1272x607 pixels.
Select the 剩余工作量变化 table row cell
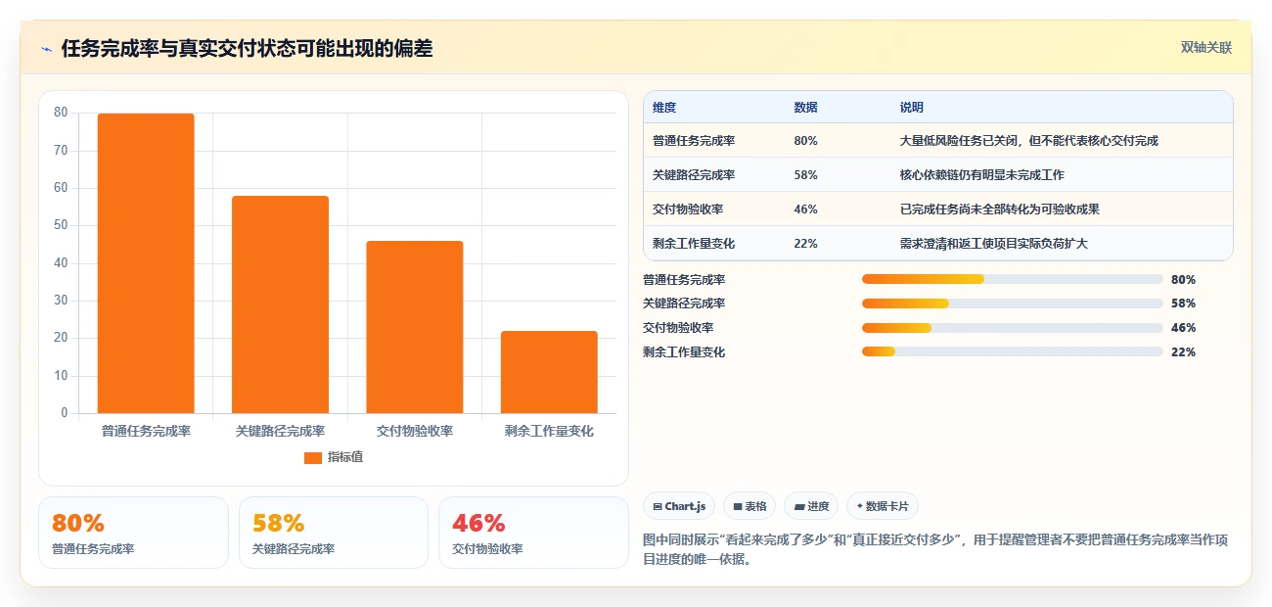(x=694, y=244)
